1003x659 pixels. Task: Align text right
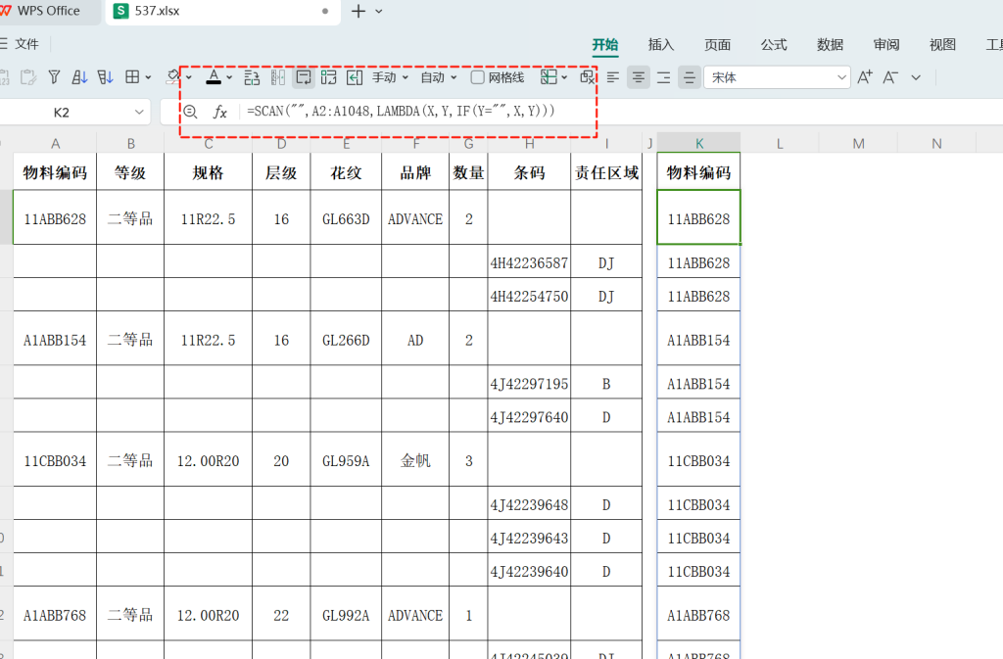[x=664, y=77]
